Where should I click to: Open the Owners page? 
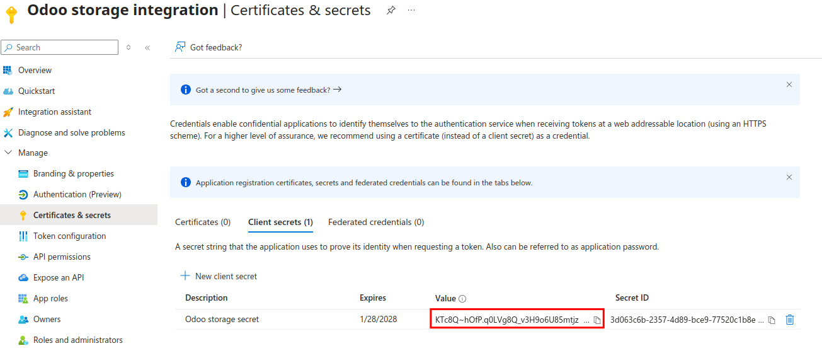click(x=47, y=319)
